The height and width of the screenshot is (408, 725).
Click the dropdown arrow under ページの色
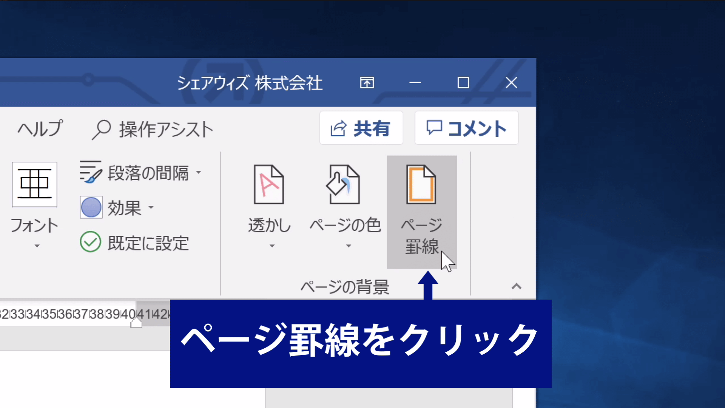(349, 246)
